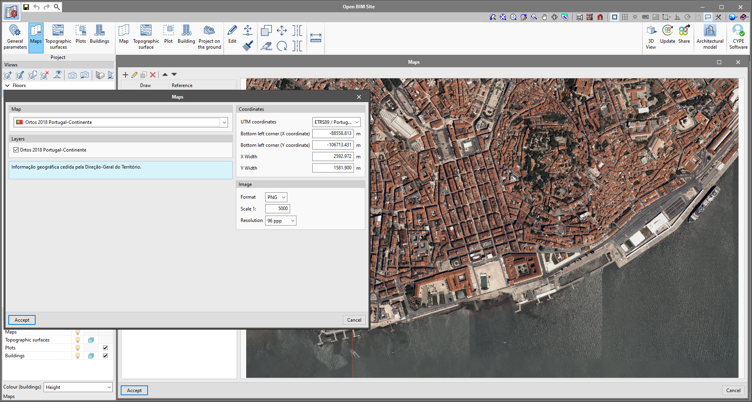Click the Save icon in title bar
752x402 pixels.
(x=26, y=7)
